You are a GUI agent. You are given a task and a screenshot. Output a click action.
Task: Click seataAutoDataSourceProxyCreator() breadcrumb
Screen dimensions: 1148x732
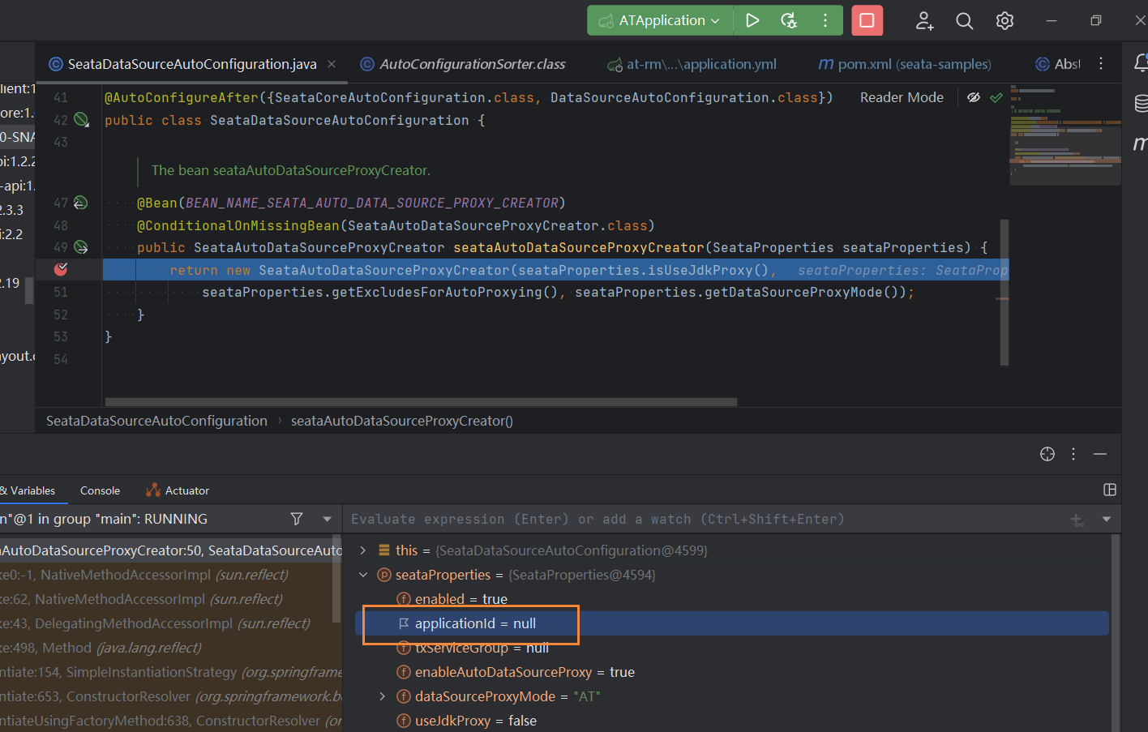[x=402, y=421]
